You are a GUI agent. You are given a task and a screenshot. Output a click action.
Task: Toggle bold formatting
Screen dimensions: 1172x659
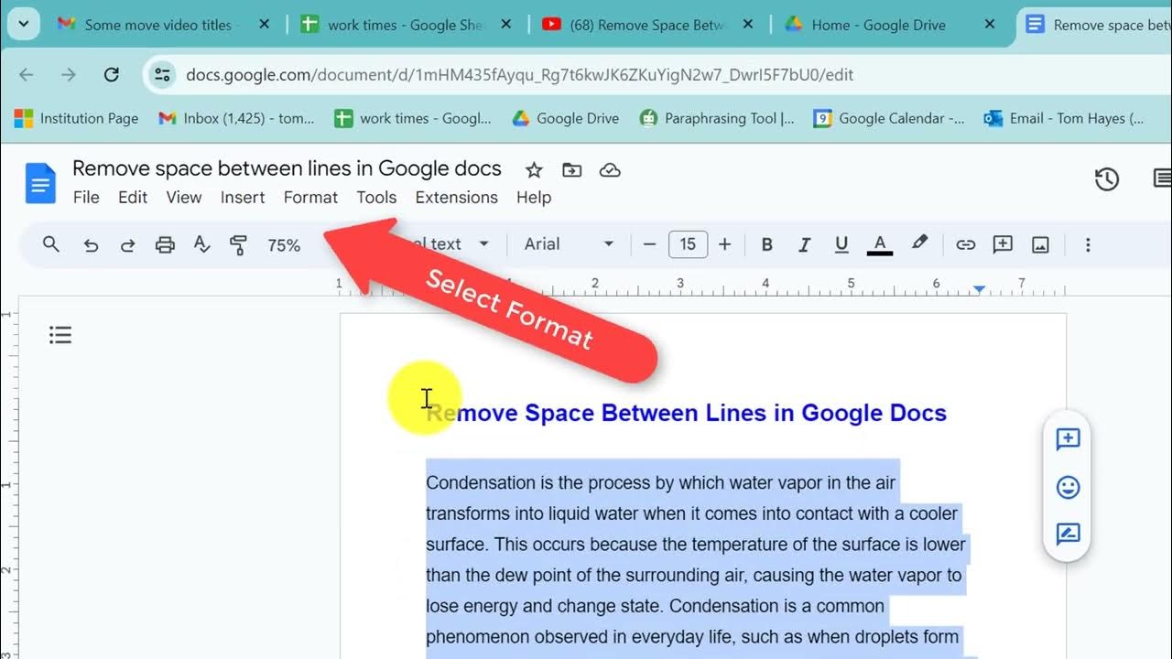pos(767,244)
